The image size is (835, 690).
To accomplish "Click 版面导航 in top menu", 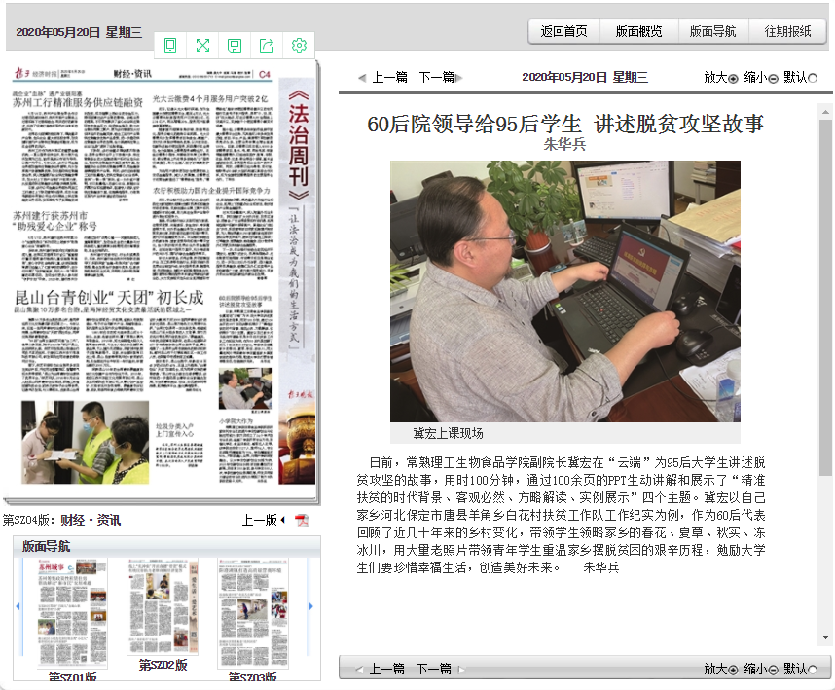I will 713,31.
